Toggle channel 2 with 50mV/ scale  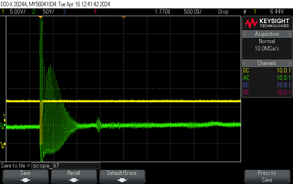point(44,11)
